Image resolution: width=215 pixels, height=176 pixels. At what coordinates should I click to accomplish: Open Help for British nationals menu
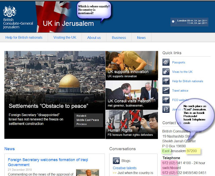(x=24, y=37)
